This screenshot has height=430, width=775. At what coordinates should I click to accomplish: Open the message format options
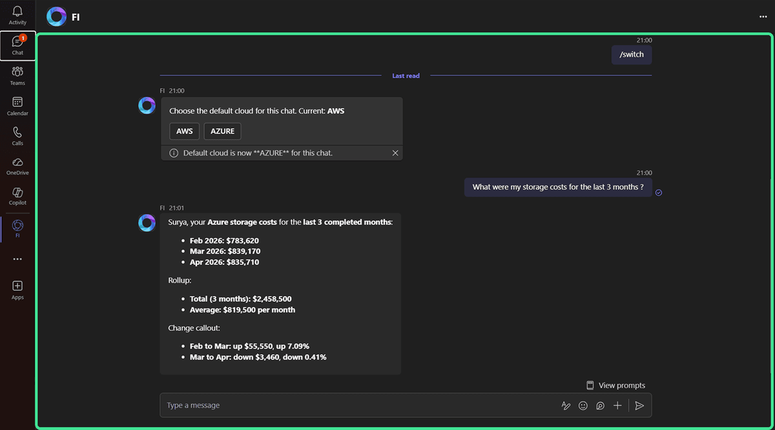[x=566, y=405]
